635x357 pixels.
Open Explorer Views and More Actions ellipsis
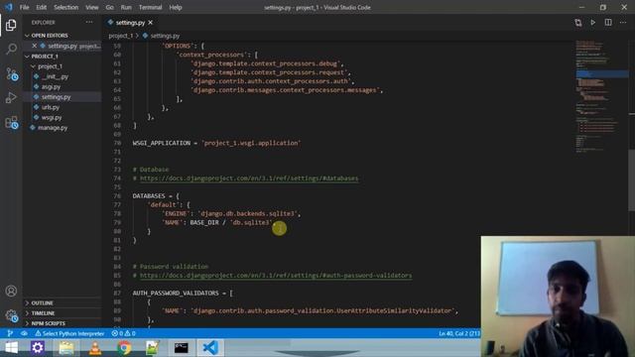point(89,22)
